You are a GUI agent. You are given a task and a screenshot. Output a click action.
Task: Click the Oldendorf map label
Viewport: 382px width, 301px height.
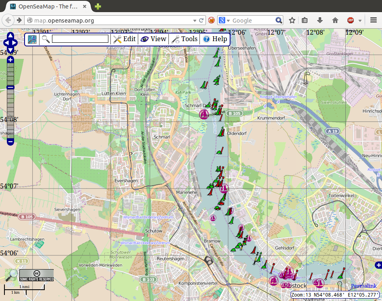[237, 134]
